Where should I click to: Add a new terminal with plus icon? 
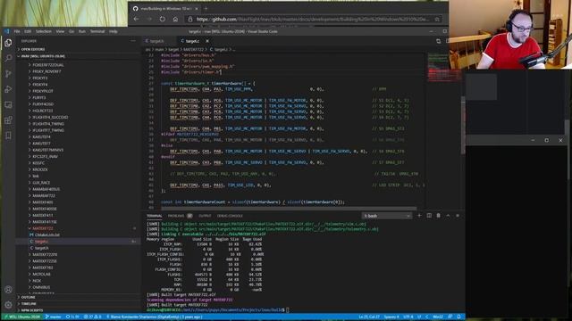(x=419, y=216)
